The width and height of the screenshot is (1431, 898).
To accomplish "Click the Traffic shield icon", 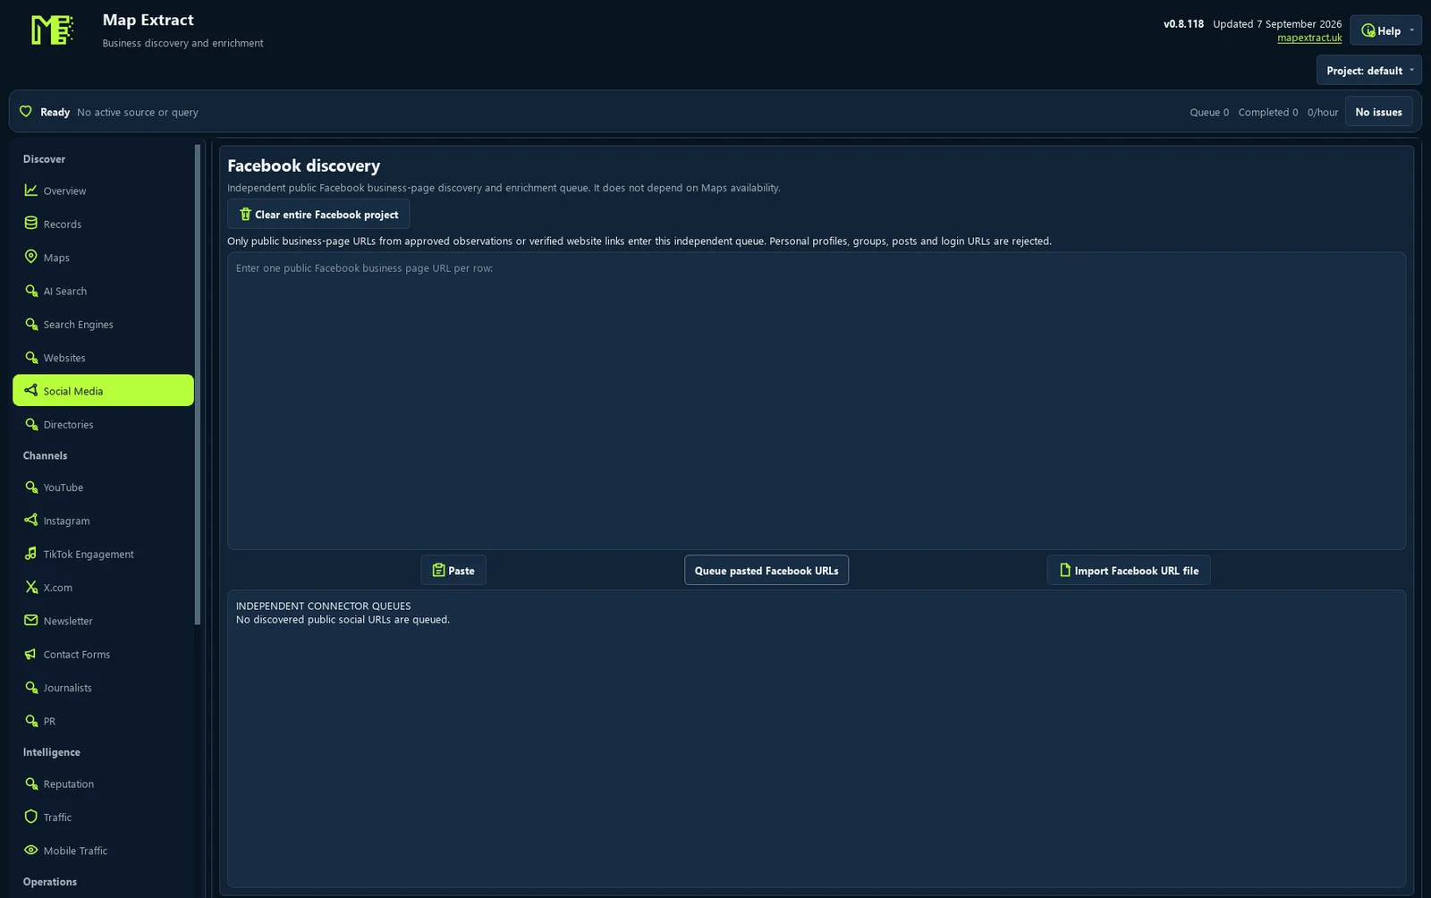I will [31, 817].
